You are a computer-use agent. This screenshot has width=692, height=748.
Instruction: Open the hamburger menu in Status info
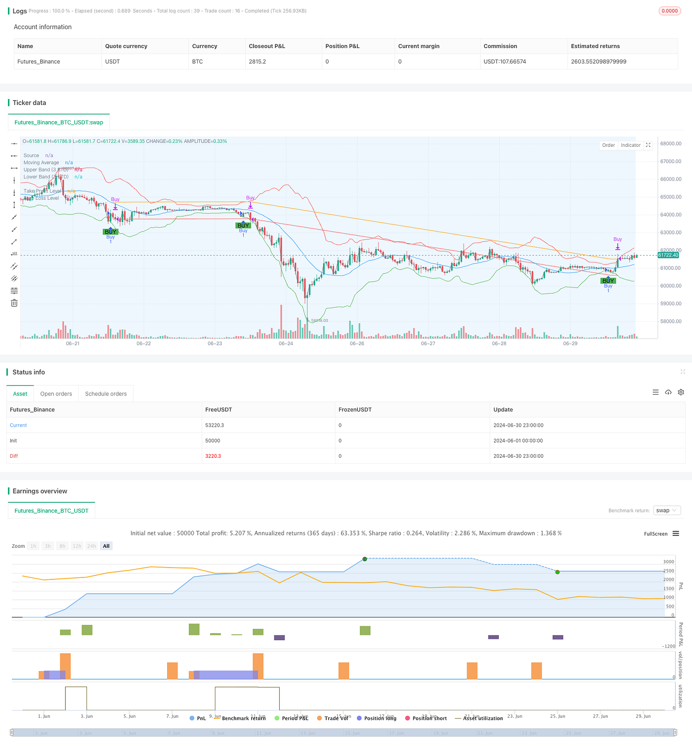click(x=656, y=392)
